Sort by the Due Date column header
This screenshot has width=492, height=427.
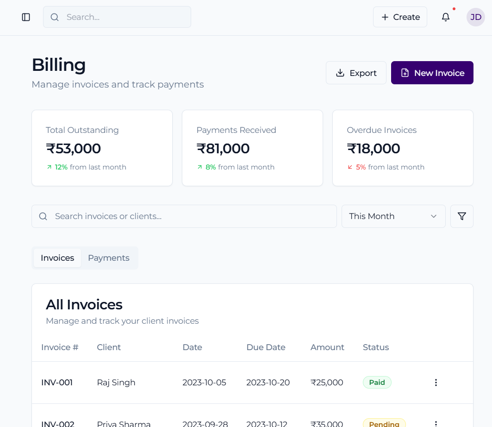coord(266,347)
